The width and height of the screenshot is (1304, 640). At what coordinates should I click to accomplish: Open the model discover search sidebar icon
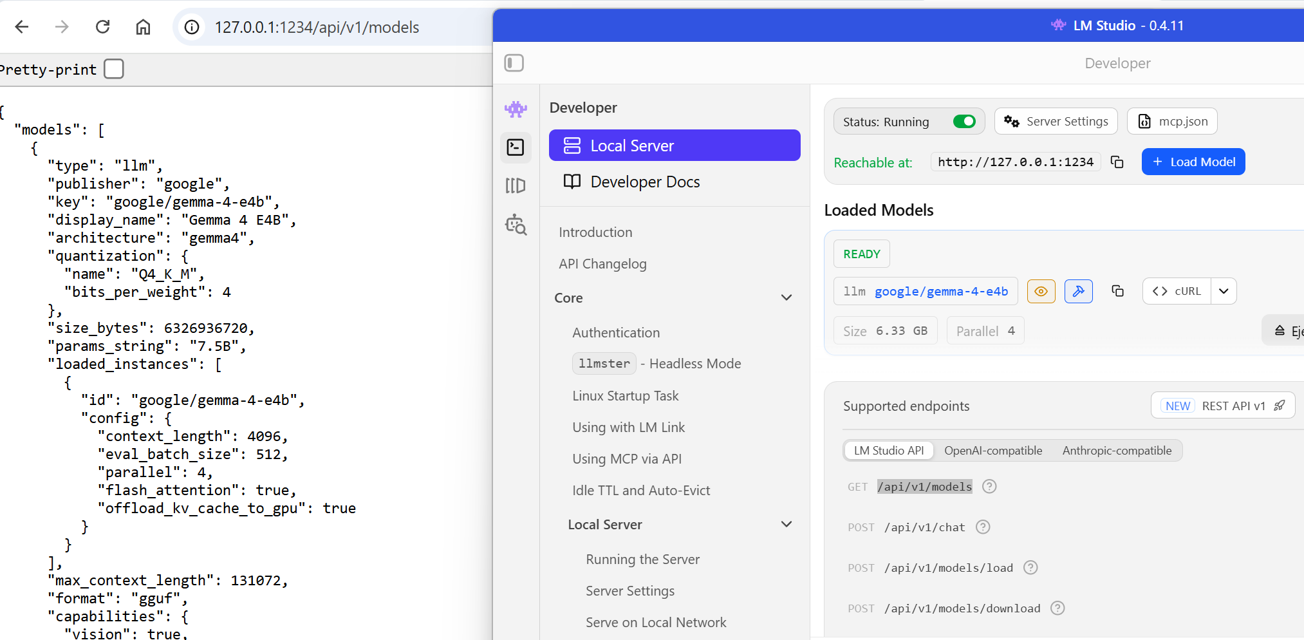coord(516,225)
